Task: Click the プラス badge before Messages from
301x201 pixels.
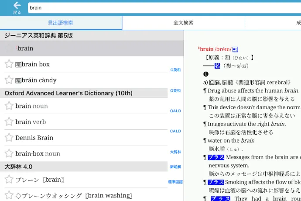Action: 216,157
